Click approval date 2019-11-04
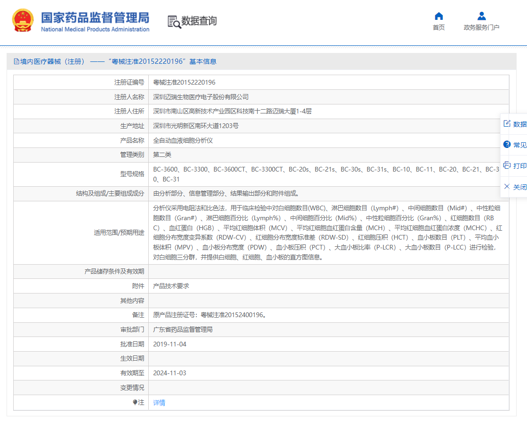Viewport: 527px width, 423px height. [170, 344]
